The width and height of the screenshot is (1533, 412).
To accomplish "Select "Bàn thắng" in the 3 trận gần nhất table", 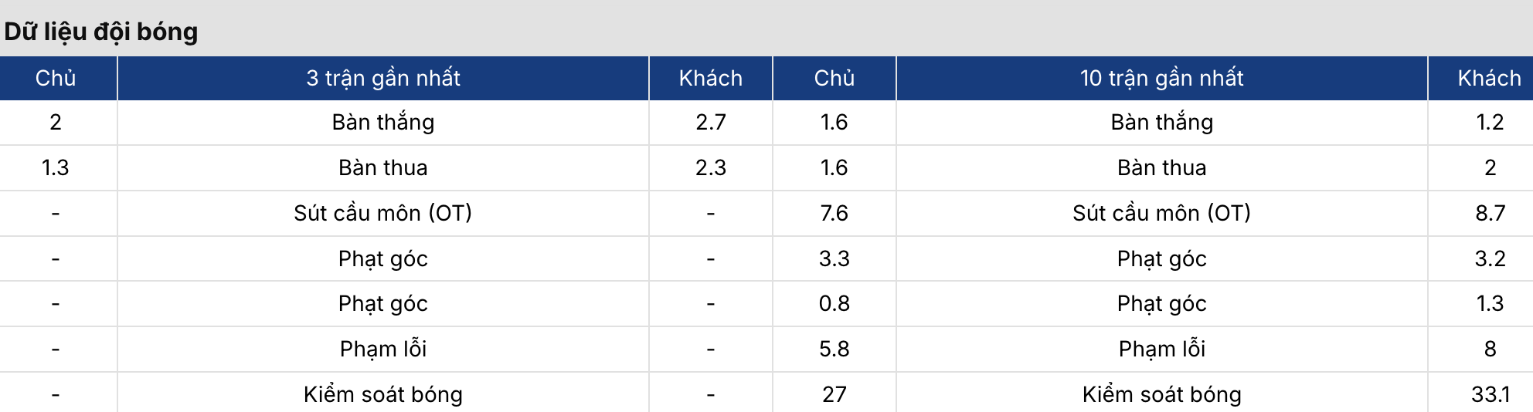I will [383, 122].
